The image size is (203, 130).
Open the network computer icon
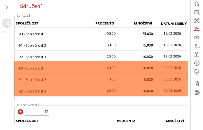pyautogui.click(x=197, y=72)
